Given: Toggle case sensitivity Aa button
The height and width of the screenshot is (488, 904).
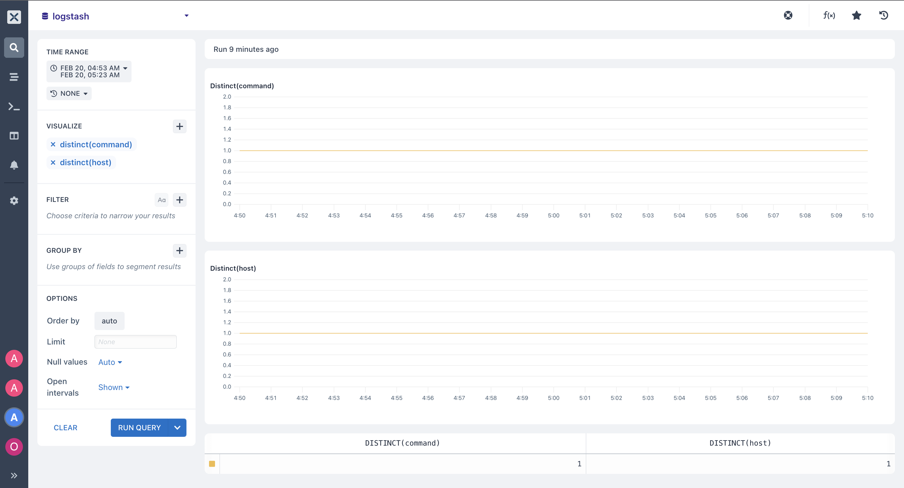Looking at the screenshot, I should point(161,200).
